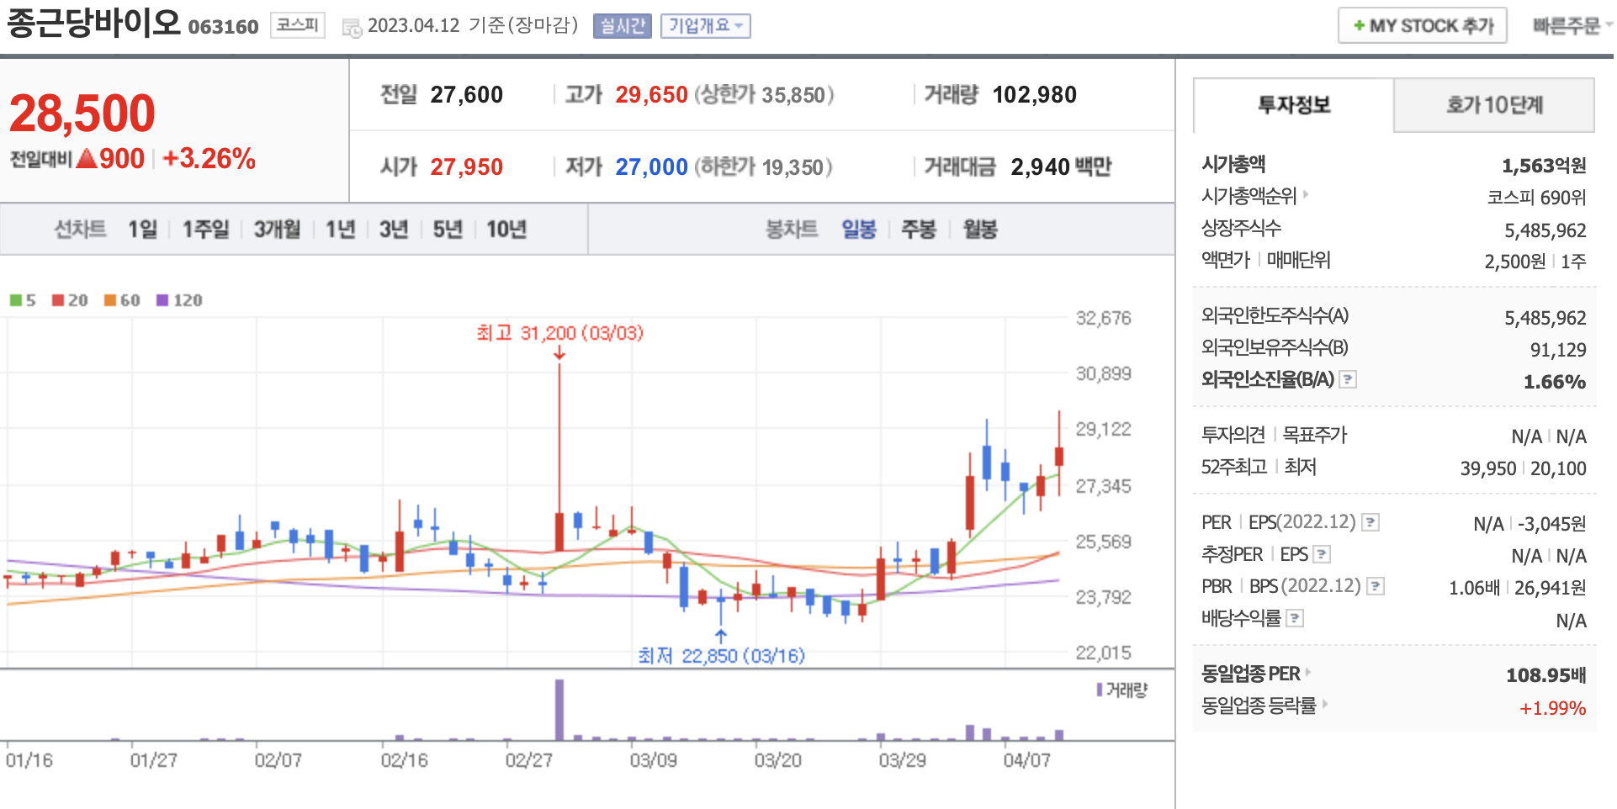Toggle the 실시간 real-time button
This screenshot has width=1617, height=809.
pyautogui.click(x=622, y=26)
